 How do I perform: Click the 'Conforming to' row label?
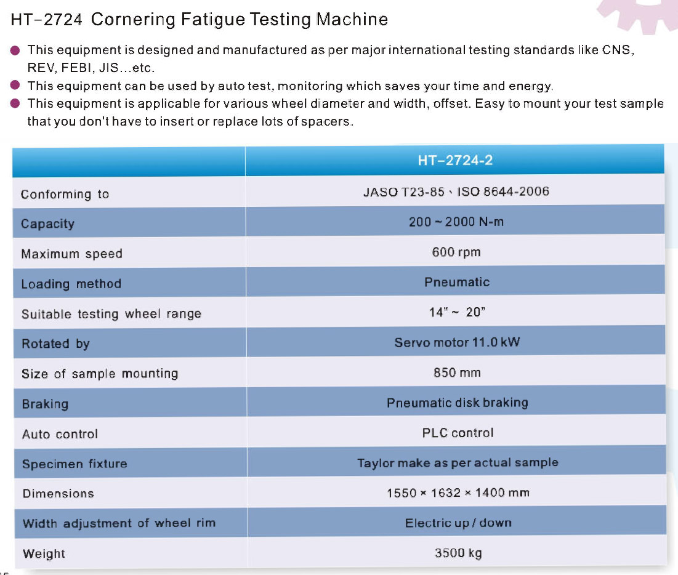(65, 195)
